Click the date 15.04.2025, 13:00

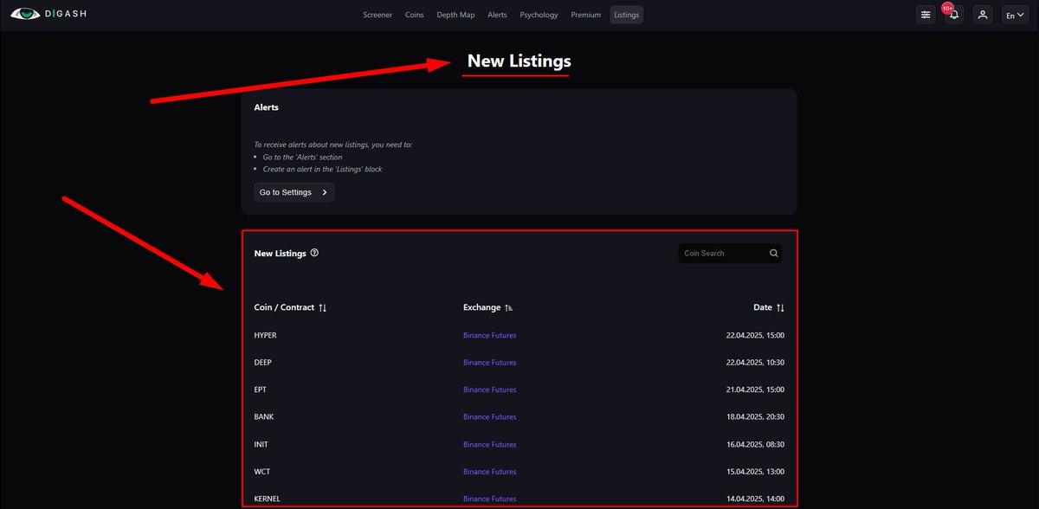coord(755,472)
